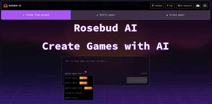Select the Create from scratch tab
The width and height of the screenshot is (212, 104).
click(x=36, y=15)
